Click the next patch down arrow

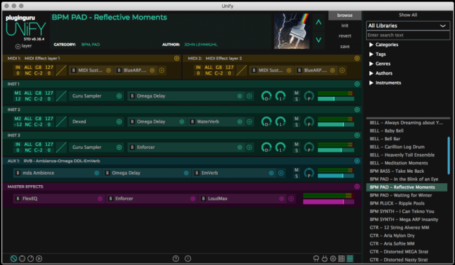[318, 40]
